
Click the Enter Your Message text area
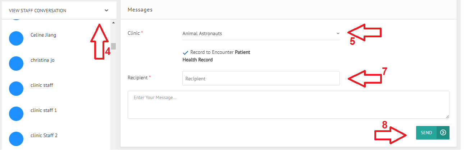pos(288,104)
